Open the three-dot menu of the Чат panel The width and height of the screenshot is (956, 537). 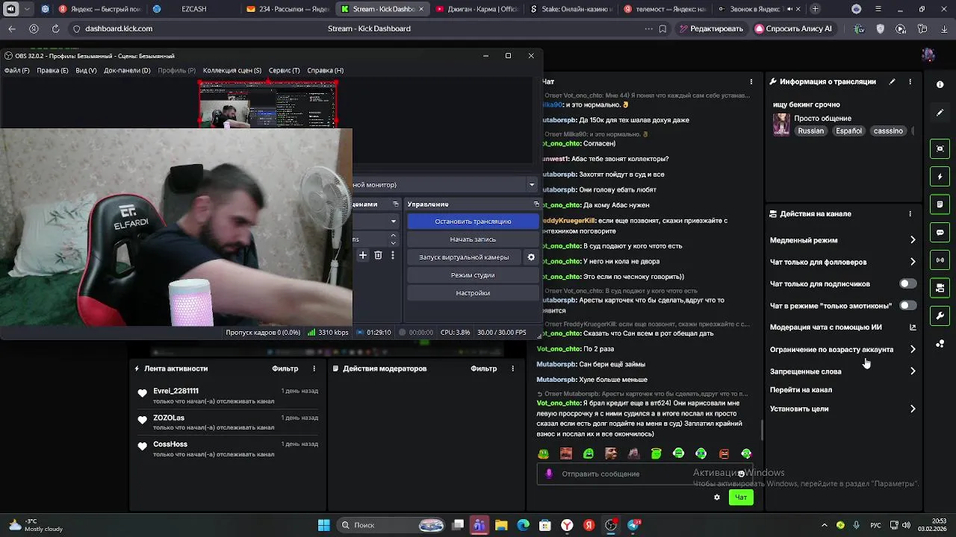[751, 81]
